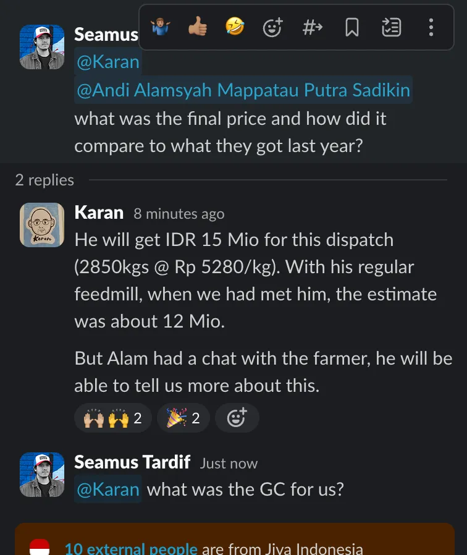Bookmark this message for later
The height and width of the screenshot is (555, 467).
click(x=351, y=27)
